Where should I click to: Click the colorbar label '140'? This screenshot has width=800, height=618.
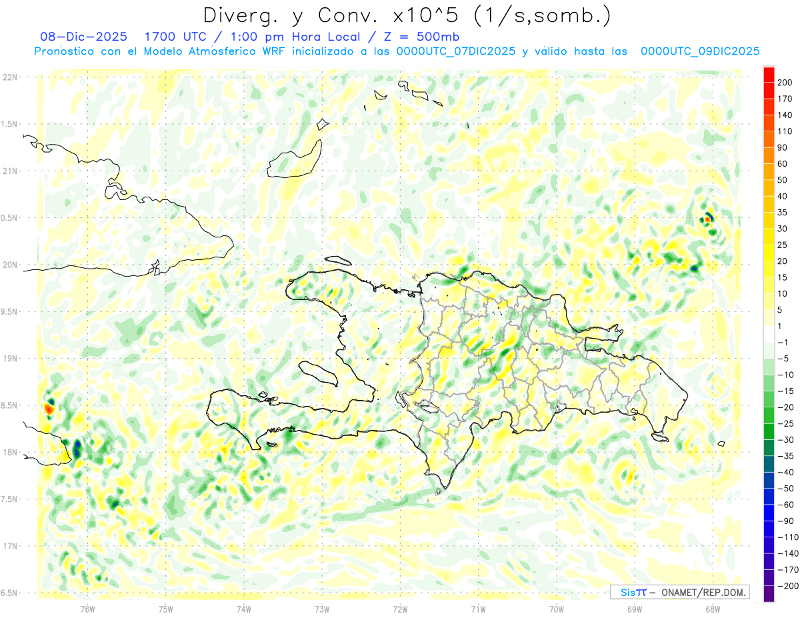[786, 115]
